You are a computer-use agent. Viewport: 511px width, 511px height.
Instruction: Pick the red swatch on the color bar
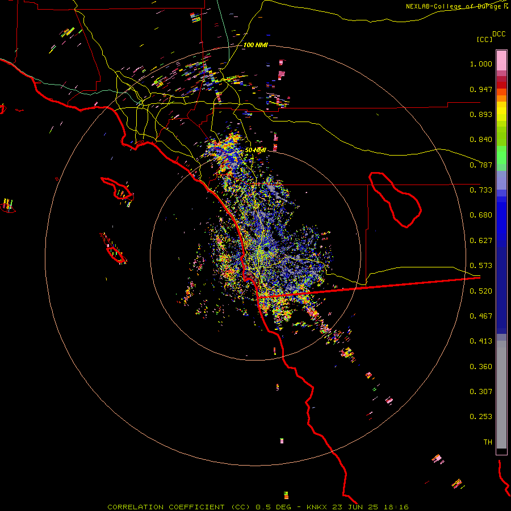click(501, 85)
